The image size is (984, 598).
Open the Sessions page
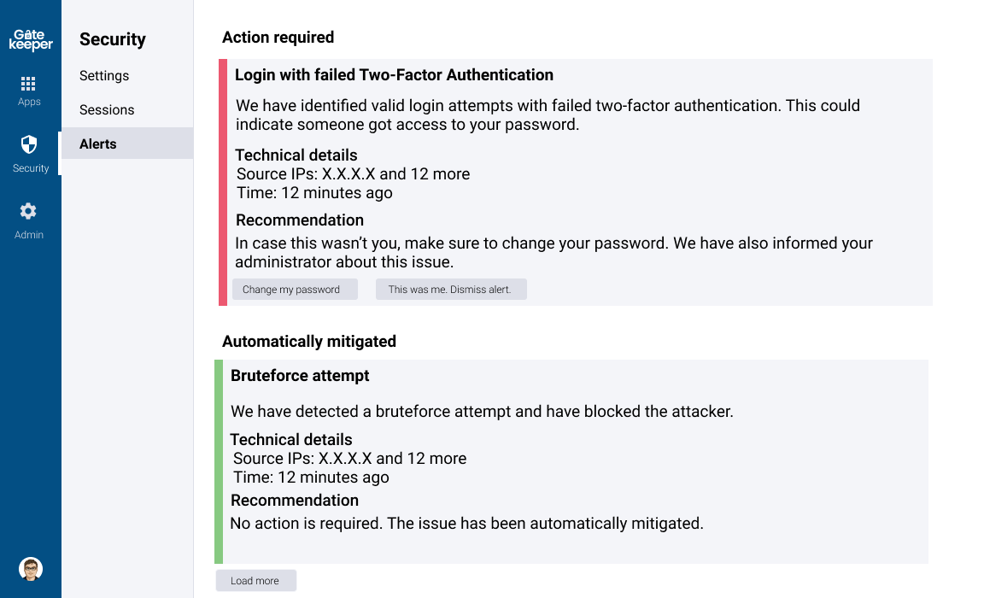tap(107, 110)
